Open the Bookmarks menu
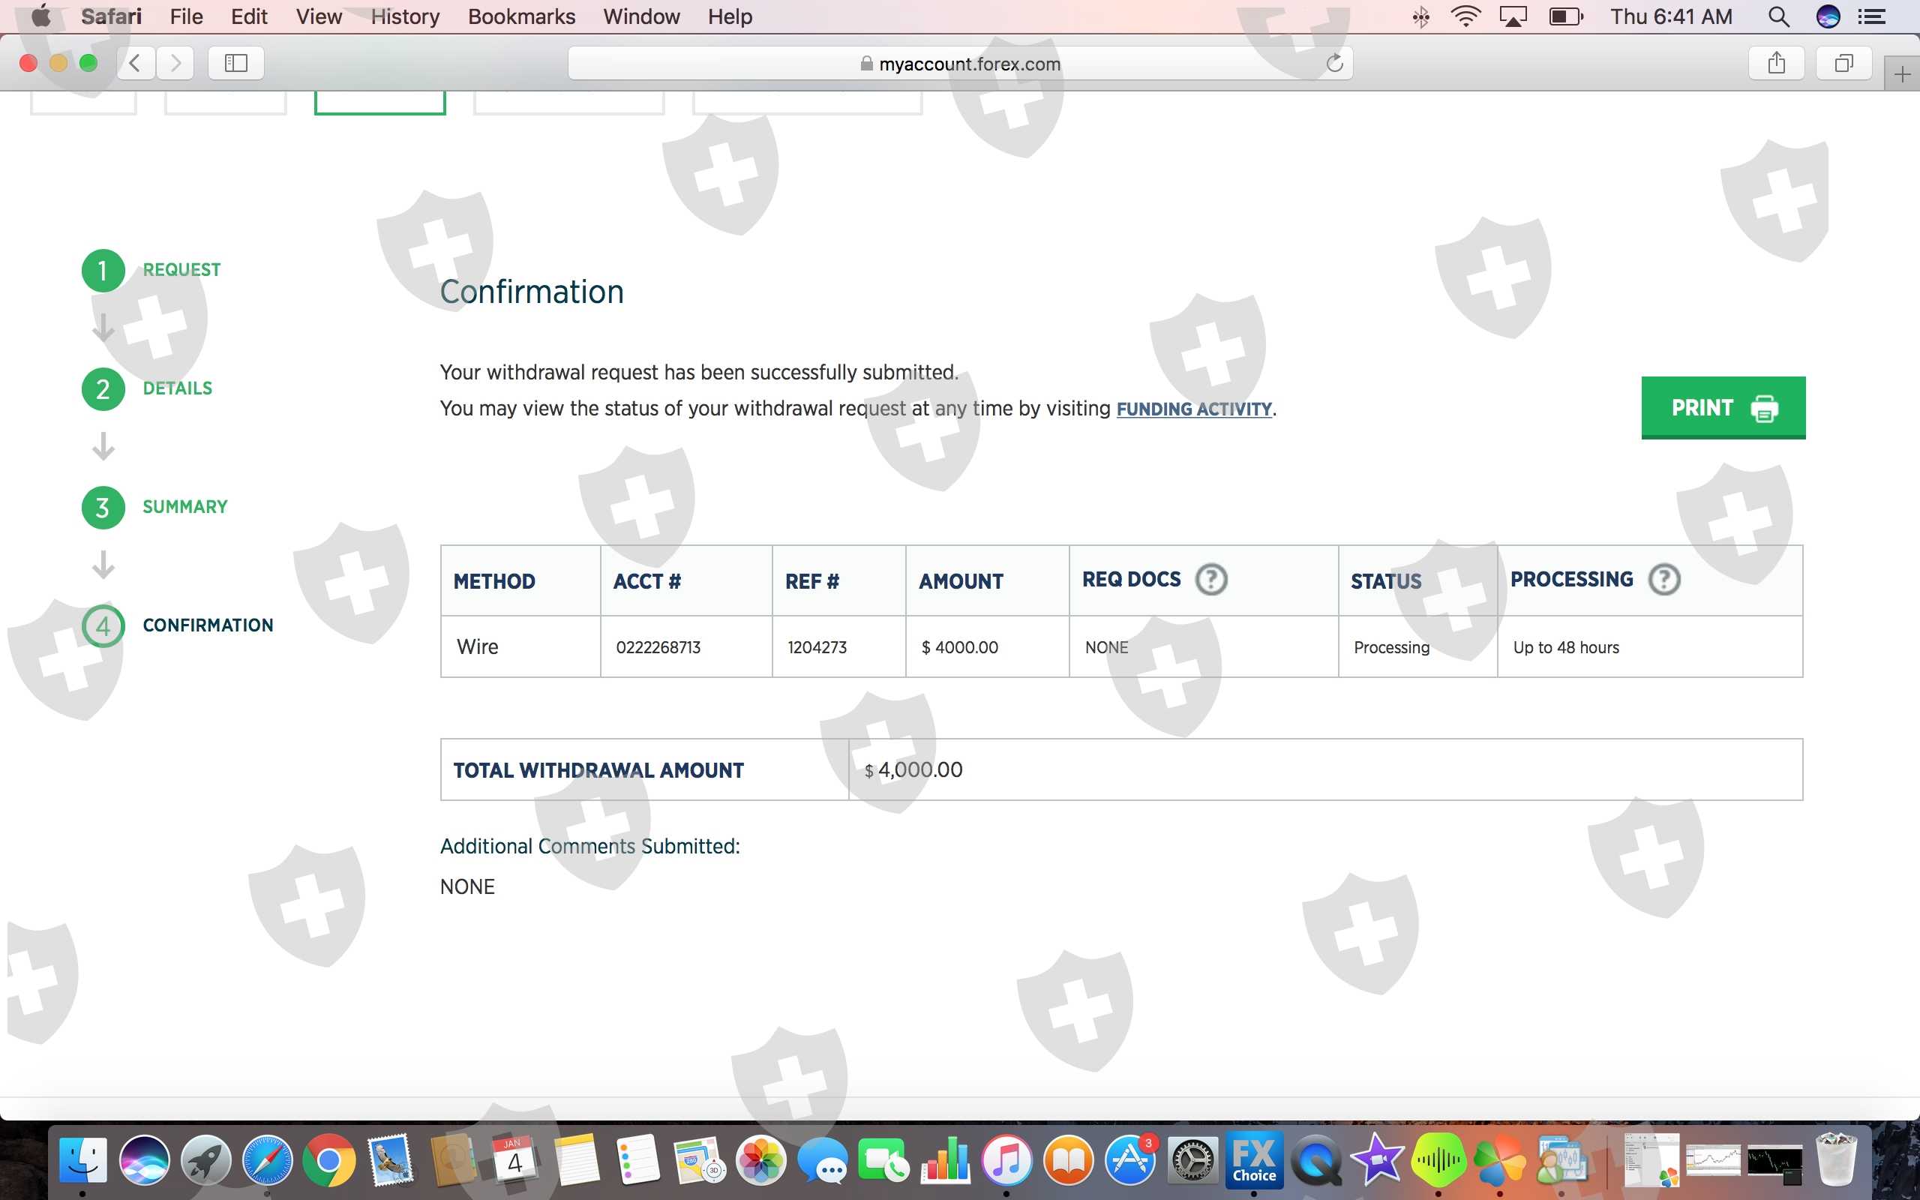The width and height of the screenshot is (1920, 1200). pyautogui.click(x=521, y=16)
